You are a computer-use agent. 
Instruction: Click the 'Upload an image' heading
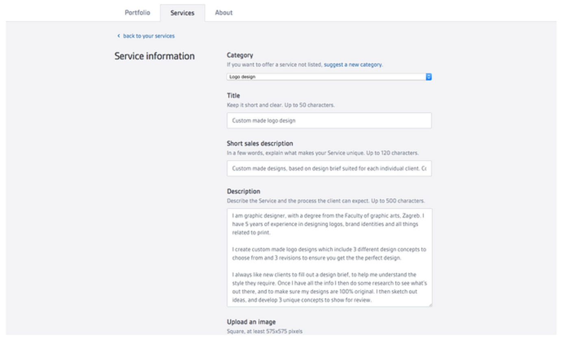(x=251, y=322)
